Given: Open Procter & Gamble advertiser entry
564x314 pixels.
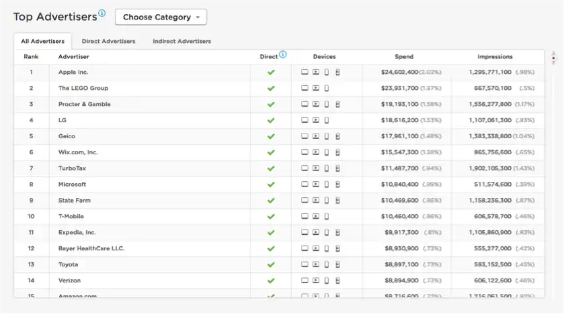Looking at the screenshot, I should [x=84, y=104].
